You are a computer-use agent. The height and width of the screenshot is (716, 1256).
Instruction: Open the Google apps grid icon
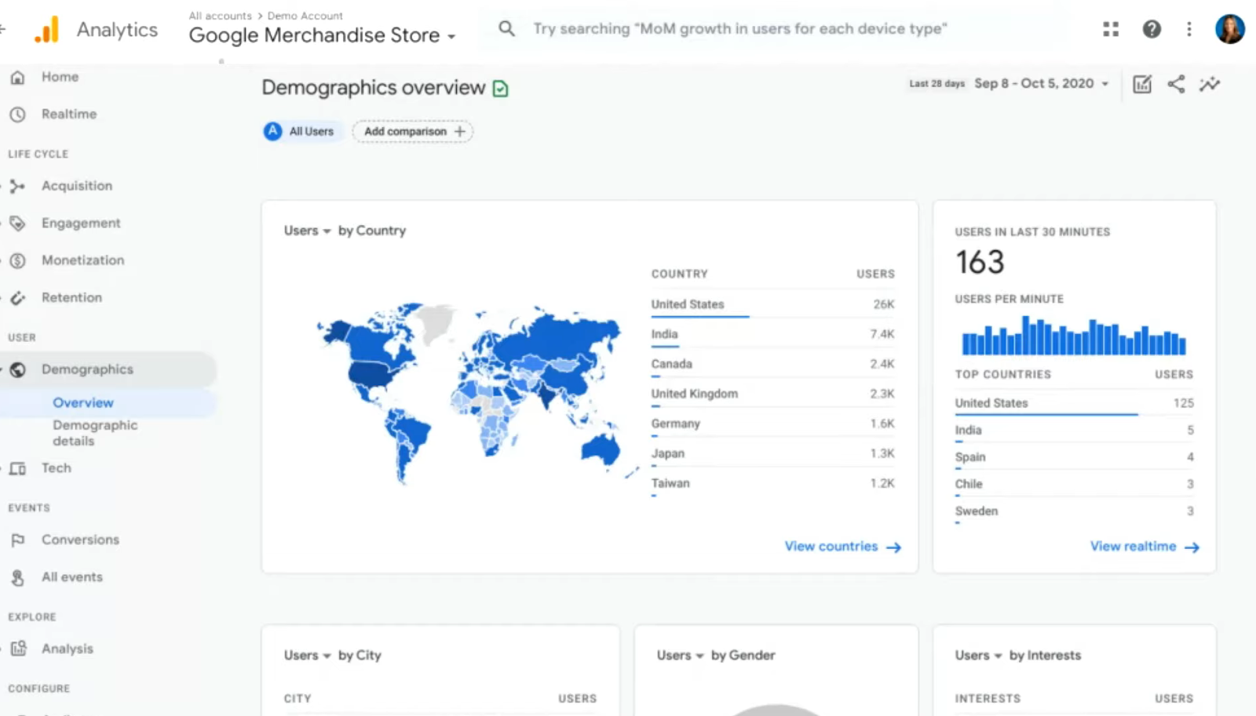point(1110,29)
